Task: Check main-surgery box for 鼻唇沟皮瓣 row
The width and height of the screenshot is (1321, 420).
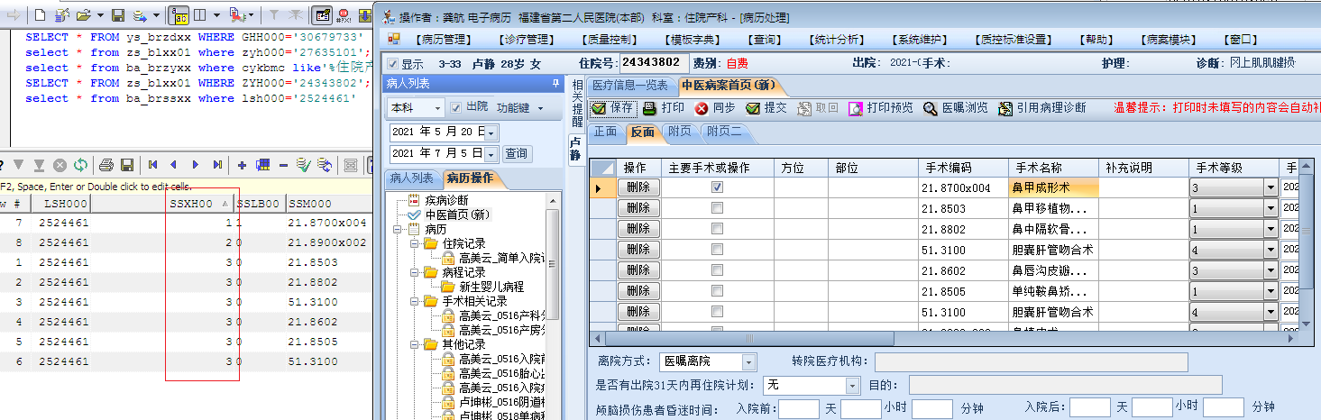Action: point(717,270)
